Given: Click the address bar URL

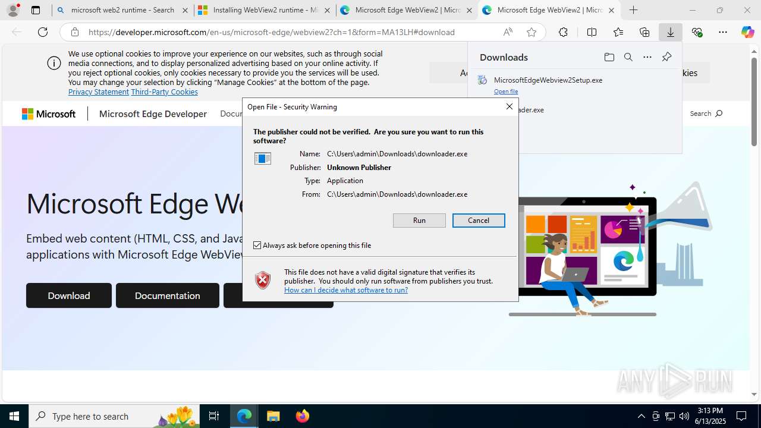Looking at the screenshot, I should [272, 32].
